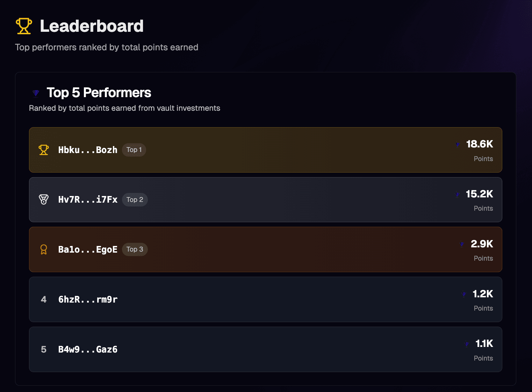Click the yellow Leaderboard trophy icon
Viewport: 532px width, 392px height.
point(24,26)
